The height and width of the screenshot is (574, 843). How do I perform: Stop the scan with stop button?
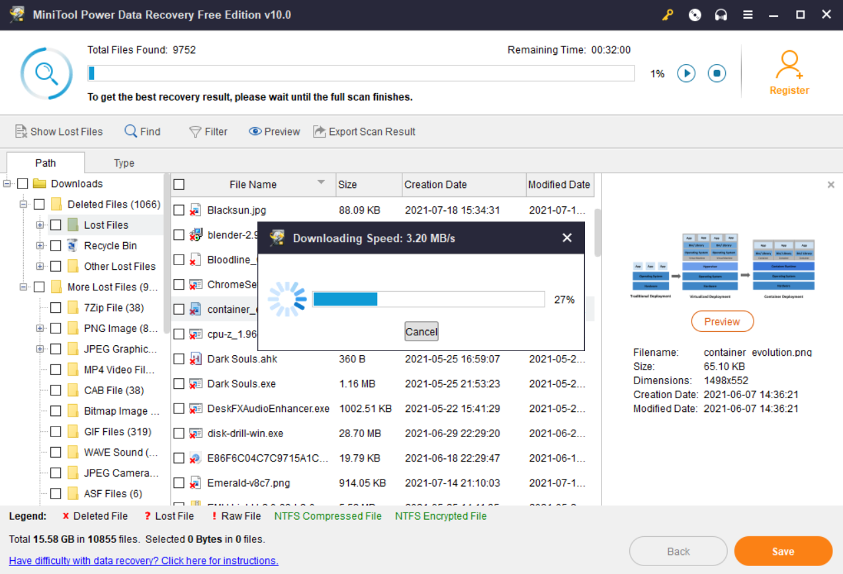coord(717,73)
